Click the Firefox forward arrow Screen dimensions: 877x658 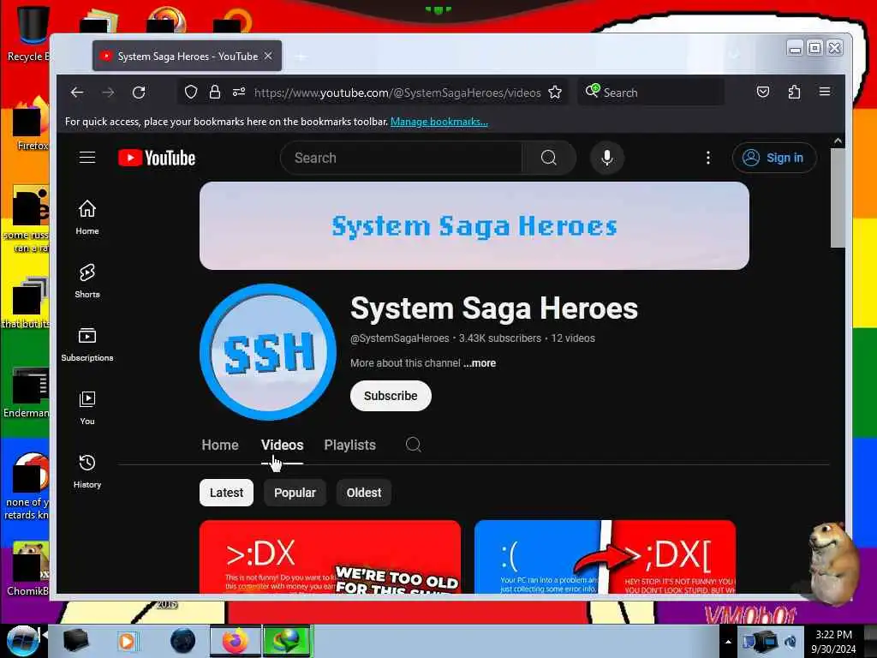tap(109, 93)
